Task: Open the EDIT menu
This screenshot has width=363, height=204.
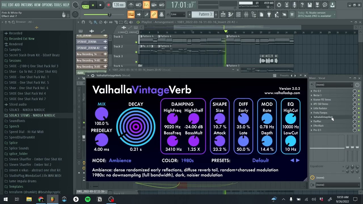Action: (11, 5)
